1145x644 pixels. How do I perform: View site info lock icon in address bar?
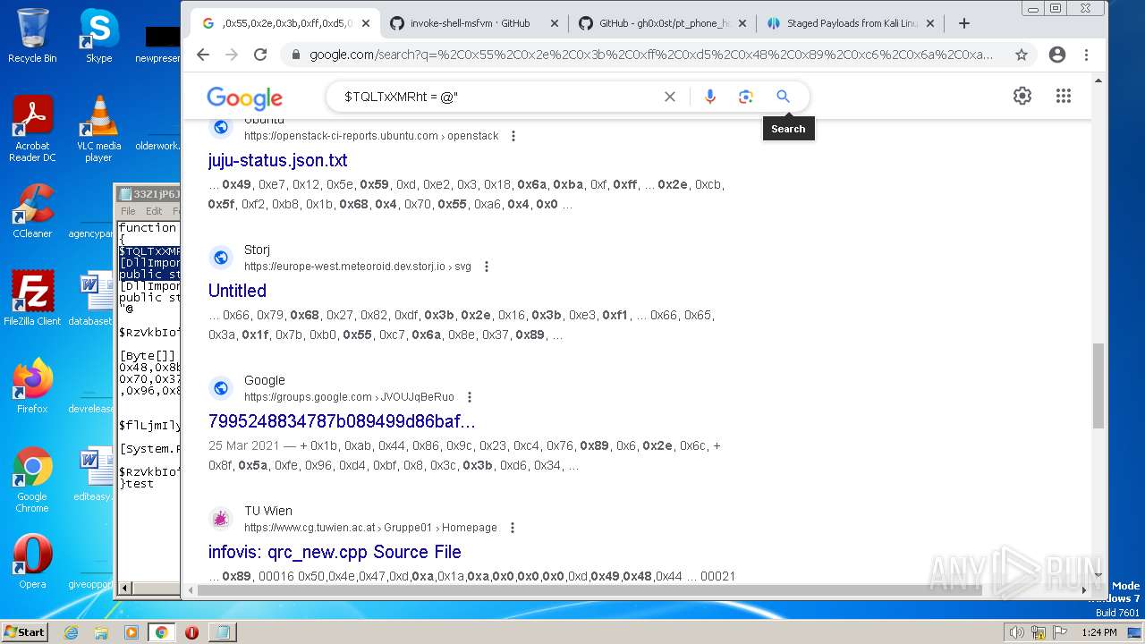coord(295,55)
